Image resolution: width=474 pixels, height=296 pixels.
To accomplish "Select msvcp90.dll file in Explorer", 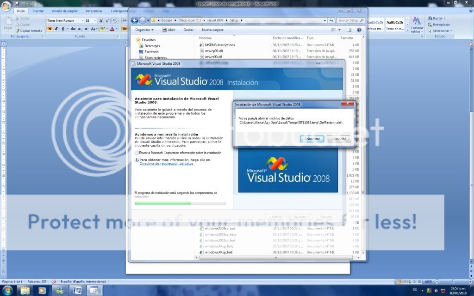I will coord(211,51).
